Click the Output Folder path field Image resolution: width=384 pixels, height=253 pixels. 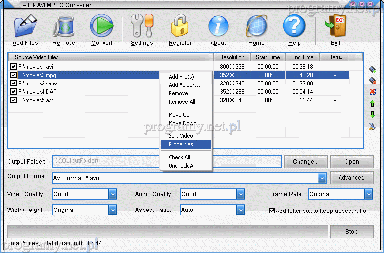(166, 162)
